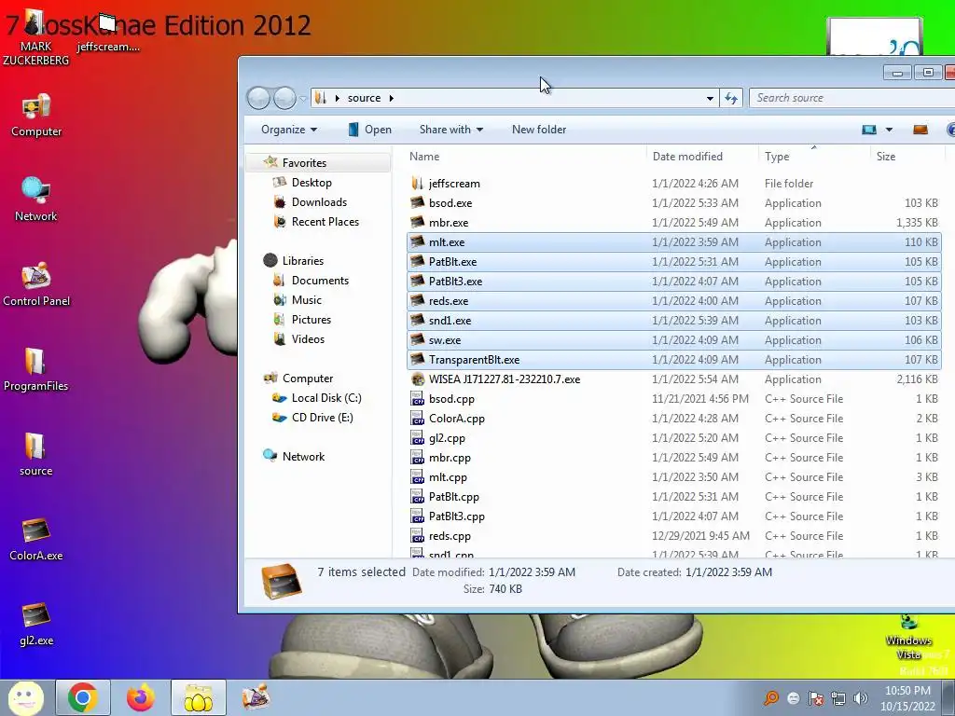Viewport: 955px width, 716px height.
Task: Refresh the source folder view
Action: [x=731, y=98]
